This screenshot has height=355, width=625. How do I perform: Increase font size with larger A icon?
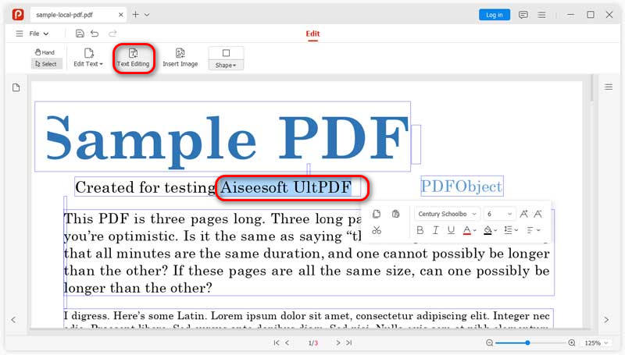coord(523,214)
